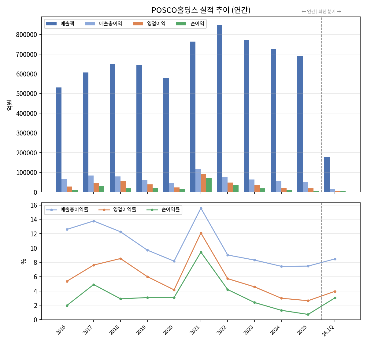Click the tallest 매출액 bar for 2022
The image size is (367, 344).
pos(220,109)
